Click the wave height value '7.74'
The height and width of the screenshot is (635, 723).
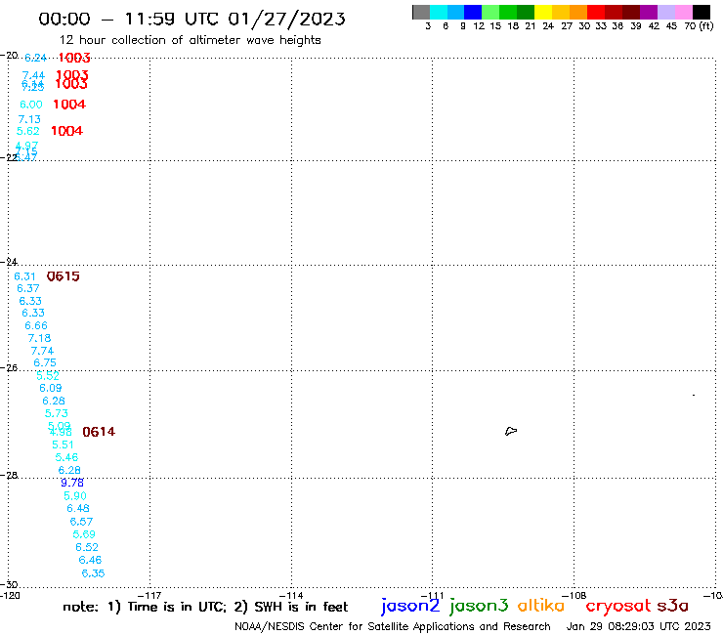[42, 351]
